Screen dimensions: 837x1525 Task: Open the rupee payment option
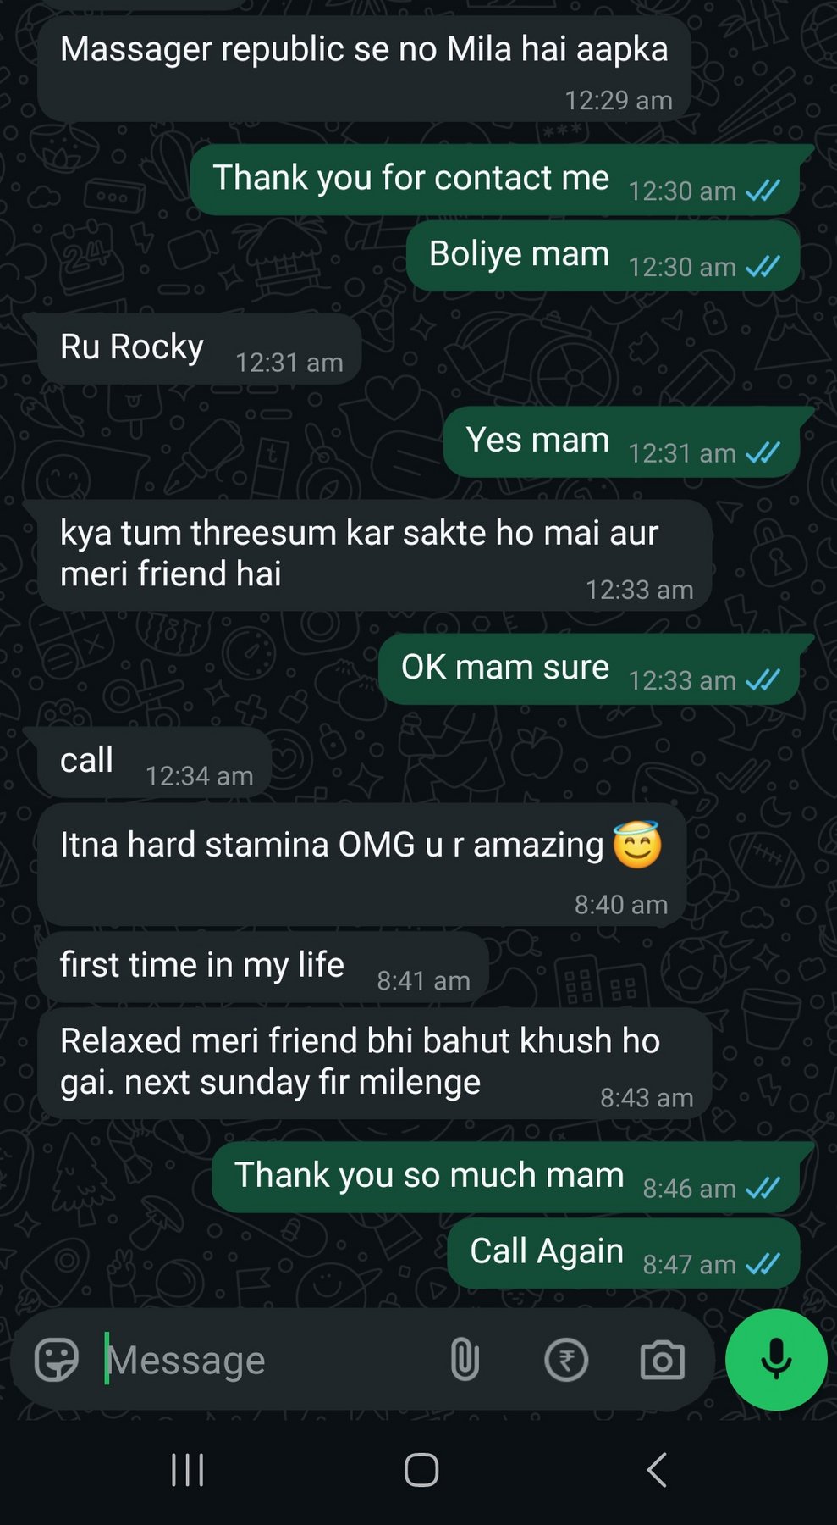tap(566, 1360)
